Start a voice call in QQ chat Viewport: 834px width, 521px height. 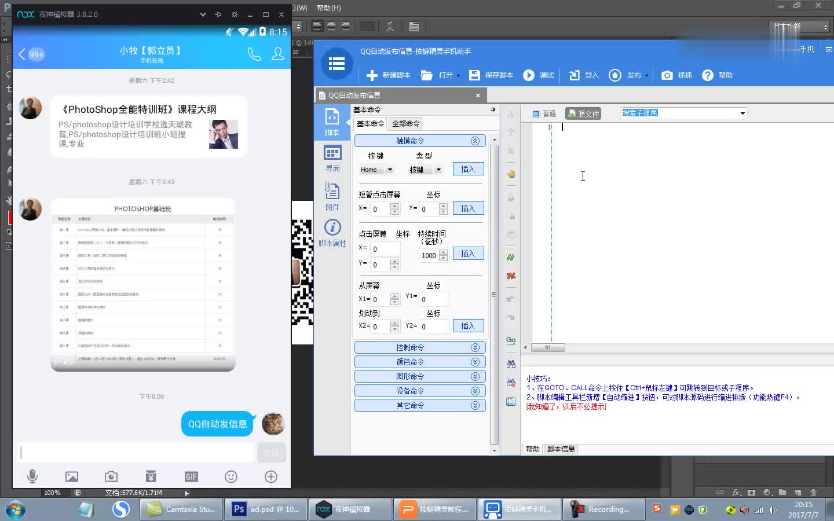click(254, 54)
